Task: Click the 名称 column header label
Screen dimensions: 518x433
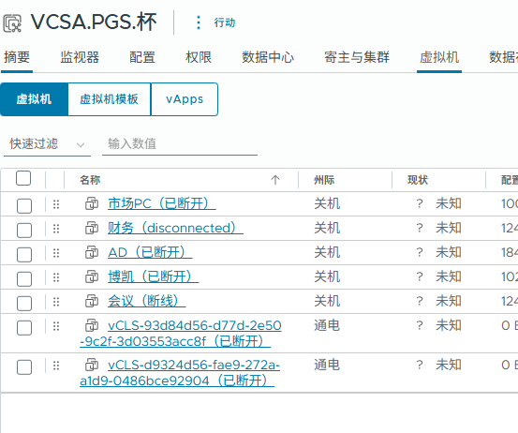Action: [x=90, y=180]
